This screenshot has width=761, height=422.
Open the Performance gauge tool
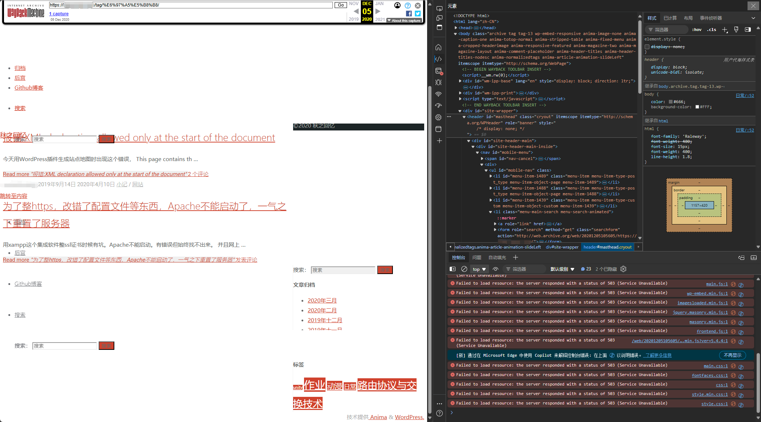(438, 106)
